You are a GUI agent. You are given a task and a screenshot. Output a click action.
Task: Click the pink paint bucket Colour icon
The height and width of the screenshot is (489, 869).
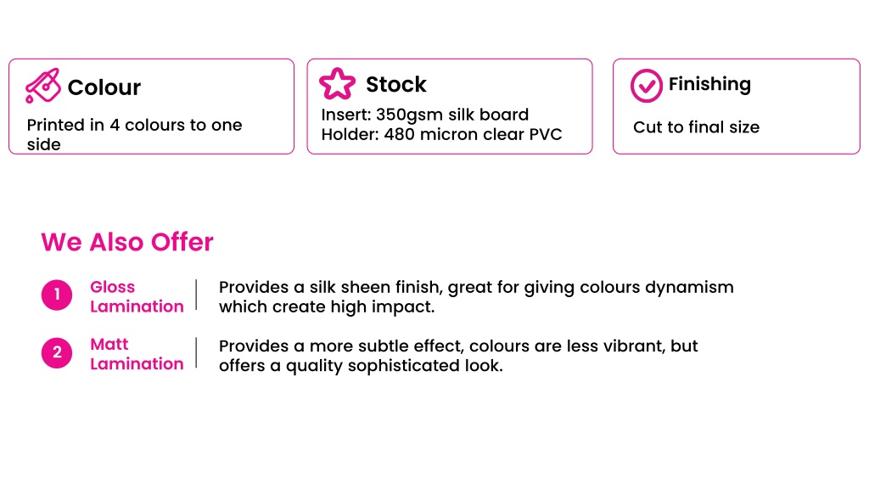pos(42,86)
